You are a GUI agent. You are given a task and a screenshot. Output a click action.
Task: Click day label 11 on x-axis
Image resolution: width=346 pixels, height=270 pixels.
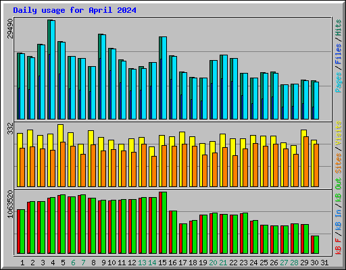pyautogui.click(x=122, y=263)
